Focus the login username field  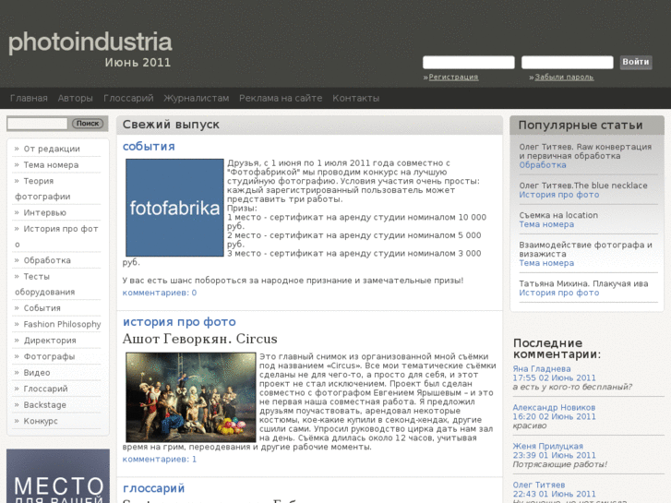point(469,63)
